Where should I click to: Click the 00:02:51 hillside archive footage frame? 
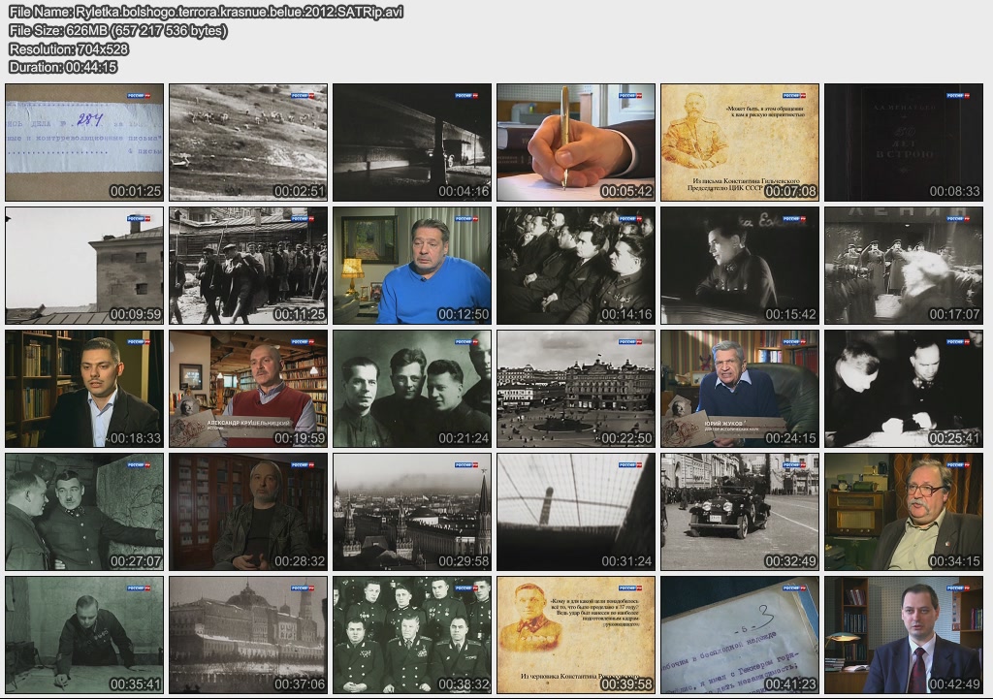point(248,143)
